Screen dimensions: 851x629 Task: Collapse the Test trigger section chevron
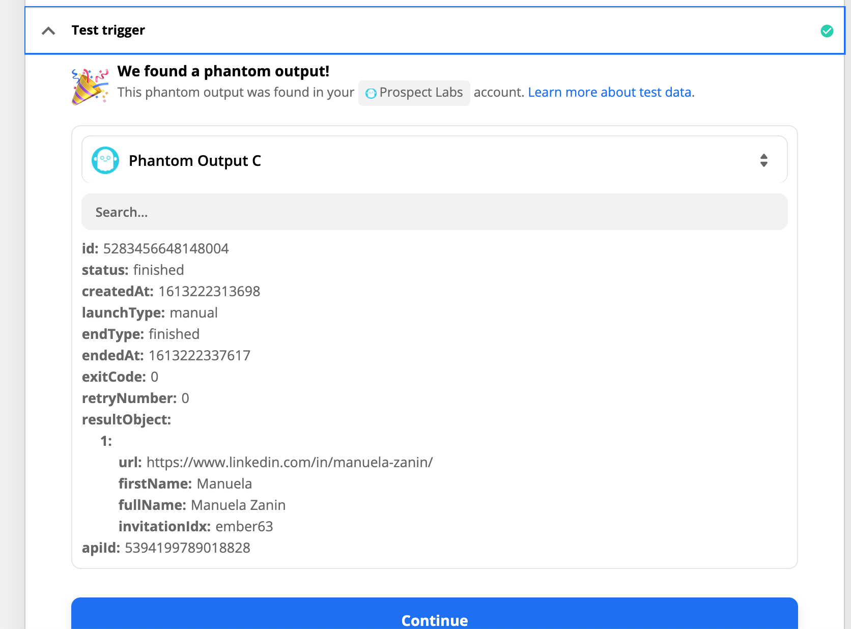(48, 31)
